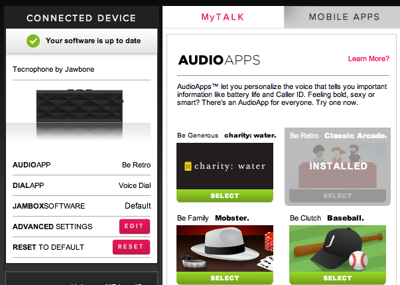This screenshot has width=400, height=285.
Task: Click the JAMBOXSOFTWARE Default row
Action: 82,206
